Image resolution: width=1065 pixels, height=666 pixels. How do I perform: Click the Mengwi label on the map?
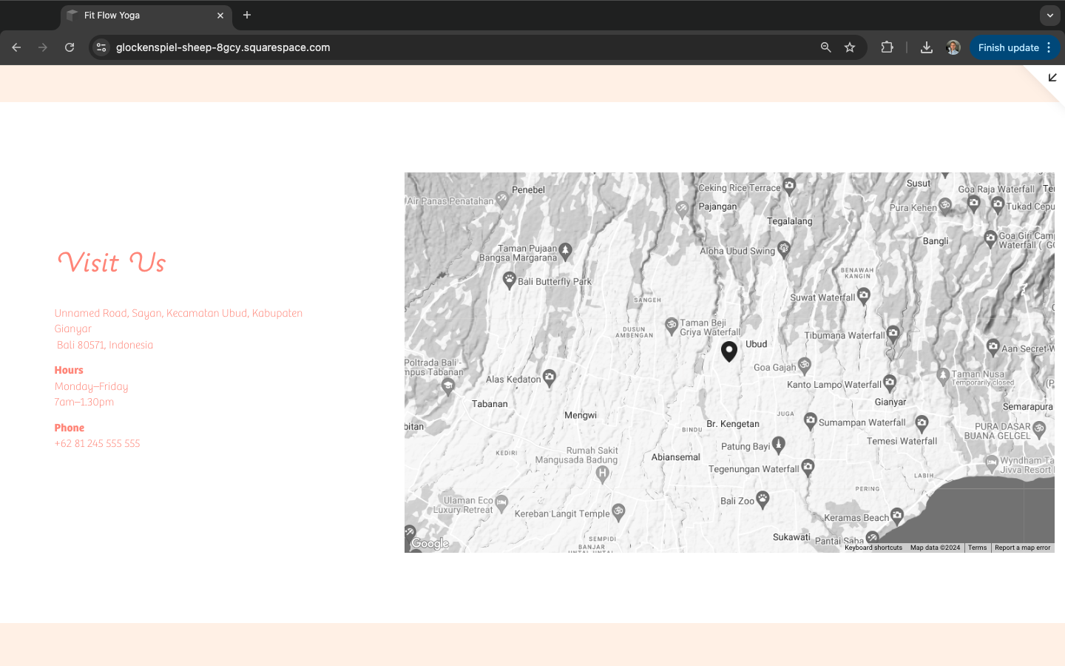[581, 415]
